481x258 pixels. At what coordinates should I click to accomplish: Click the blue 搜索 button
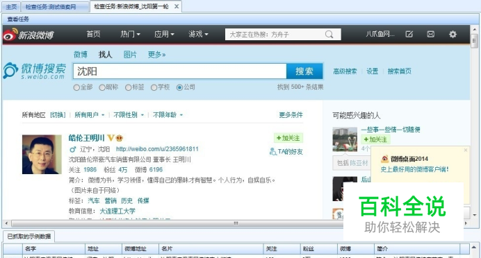304,71
